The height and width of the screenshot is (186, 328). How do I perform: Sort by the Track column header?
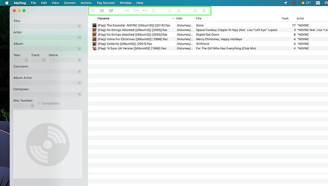[x=285, y=19]
